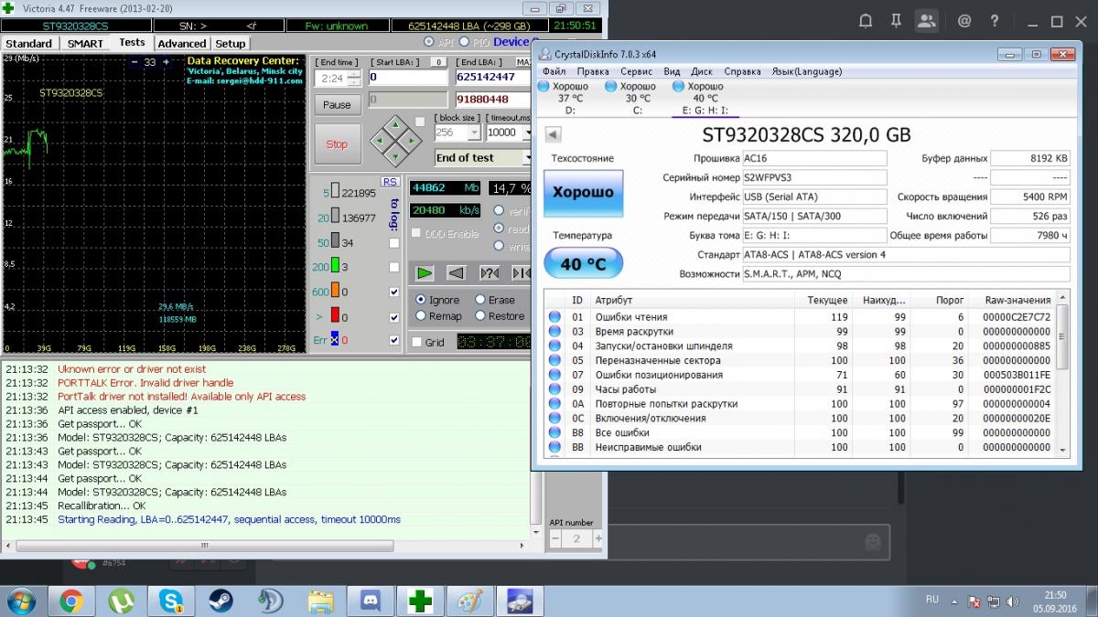This screenshot has width=1098, height=617.
Task: Open Файл menu in CrystalDiskInfo
Action: click(554, 71)
